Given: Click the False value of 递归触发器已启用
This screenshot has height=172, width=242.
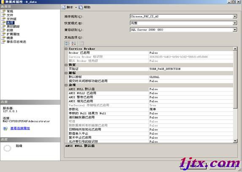Looking at the screenshot, I should coord(154,117).
